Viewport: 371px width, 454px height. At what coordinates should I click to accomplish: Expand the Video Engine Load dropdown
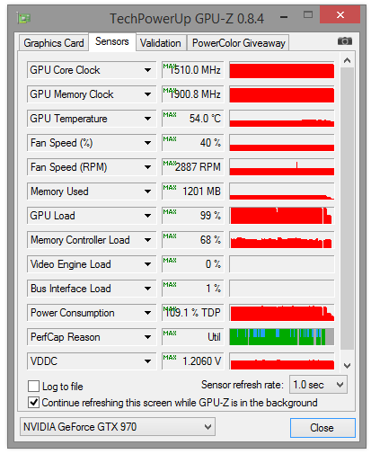pos(147,264)
